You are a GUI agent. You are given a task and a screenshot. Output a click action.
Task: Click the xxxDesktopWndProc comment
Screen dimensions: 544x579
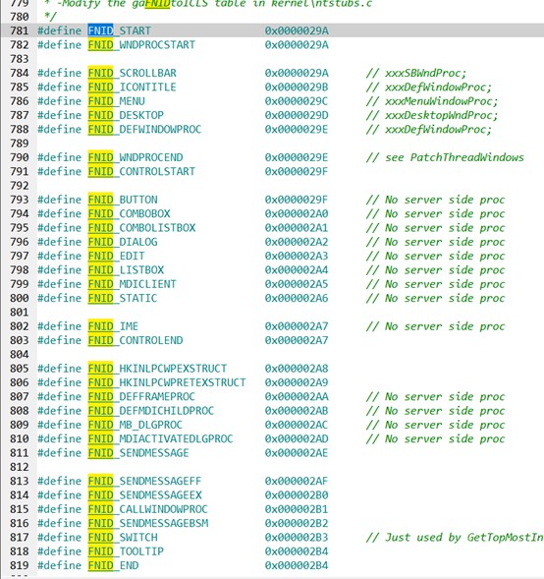432,115
